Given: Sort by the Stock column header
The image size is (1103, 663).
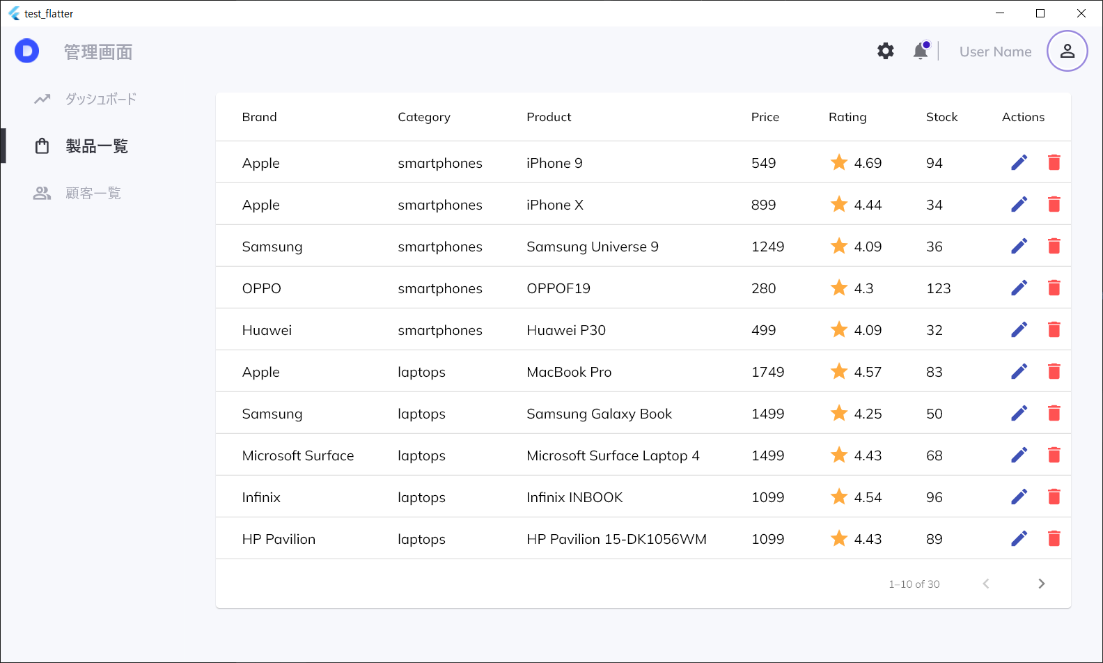Looking at the screenshot, I should [x=941, y=117].
